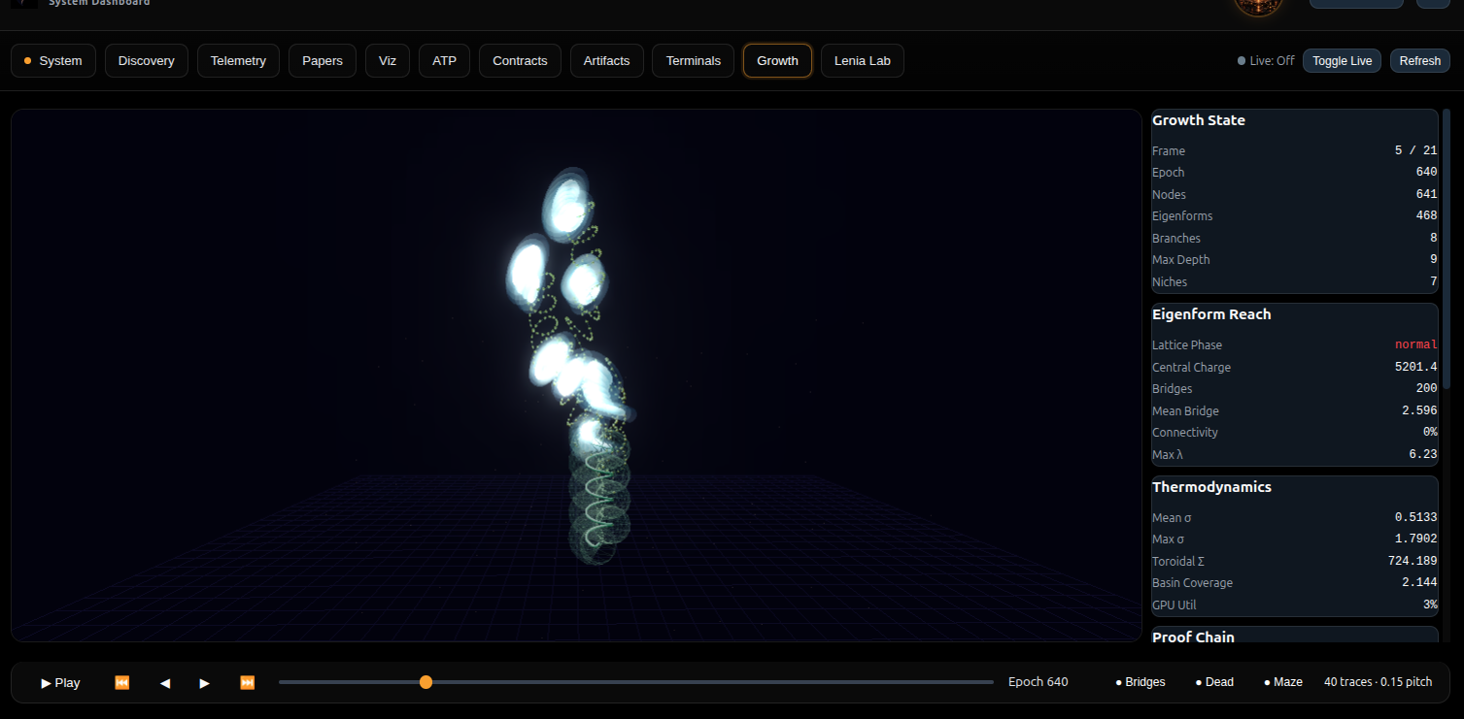Toggle the Maze overlay
1464x719 pixels.
coord(1283,682)
